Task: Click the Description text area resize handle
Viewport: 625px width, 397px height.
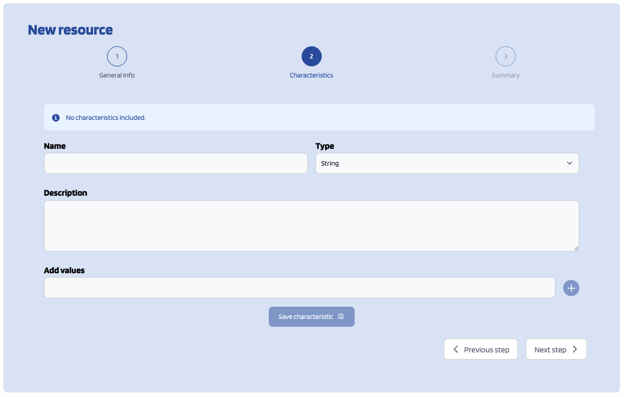Action: coord(576,248)
